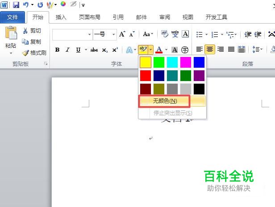Image resolution: width=275 pixels, height=207 pixels.
Task: Pick the black highlight swatch
Action: click(x=199, y=89)
